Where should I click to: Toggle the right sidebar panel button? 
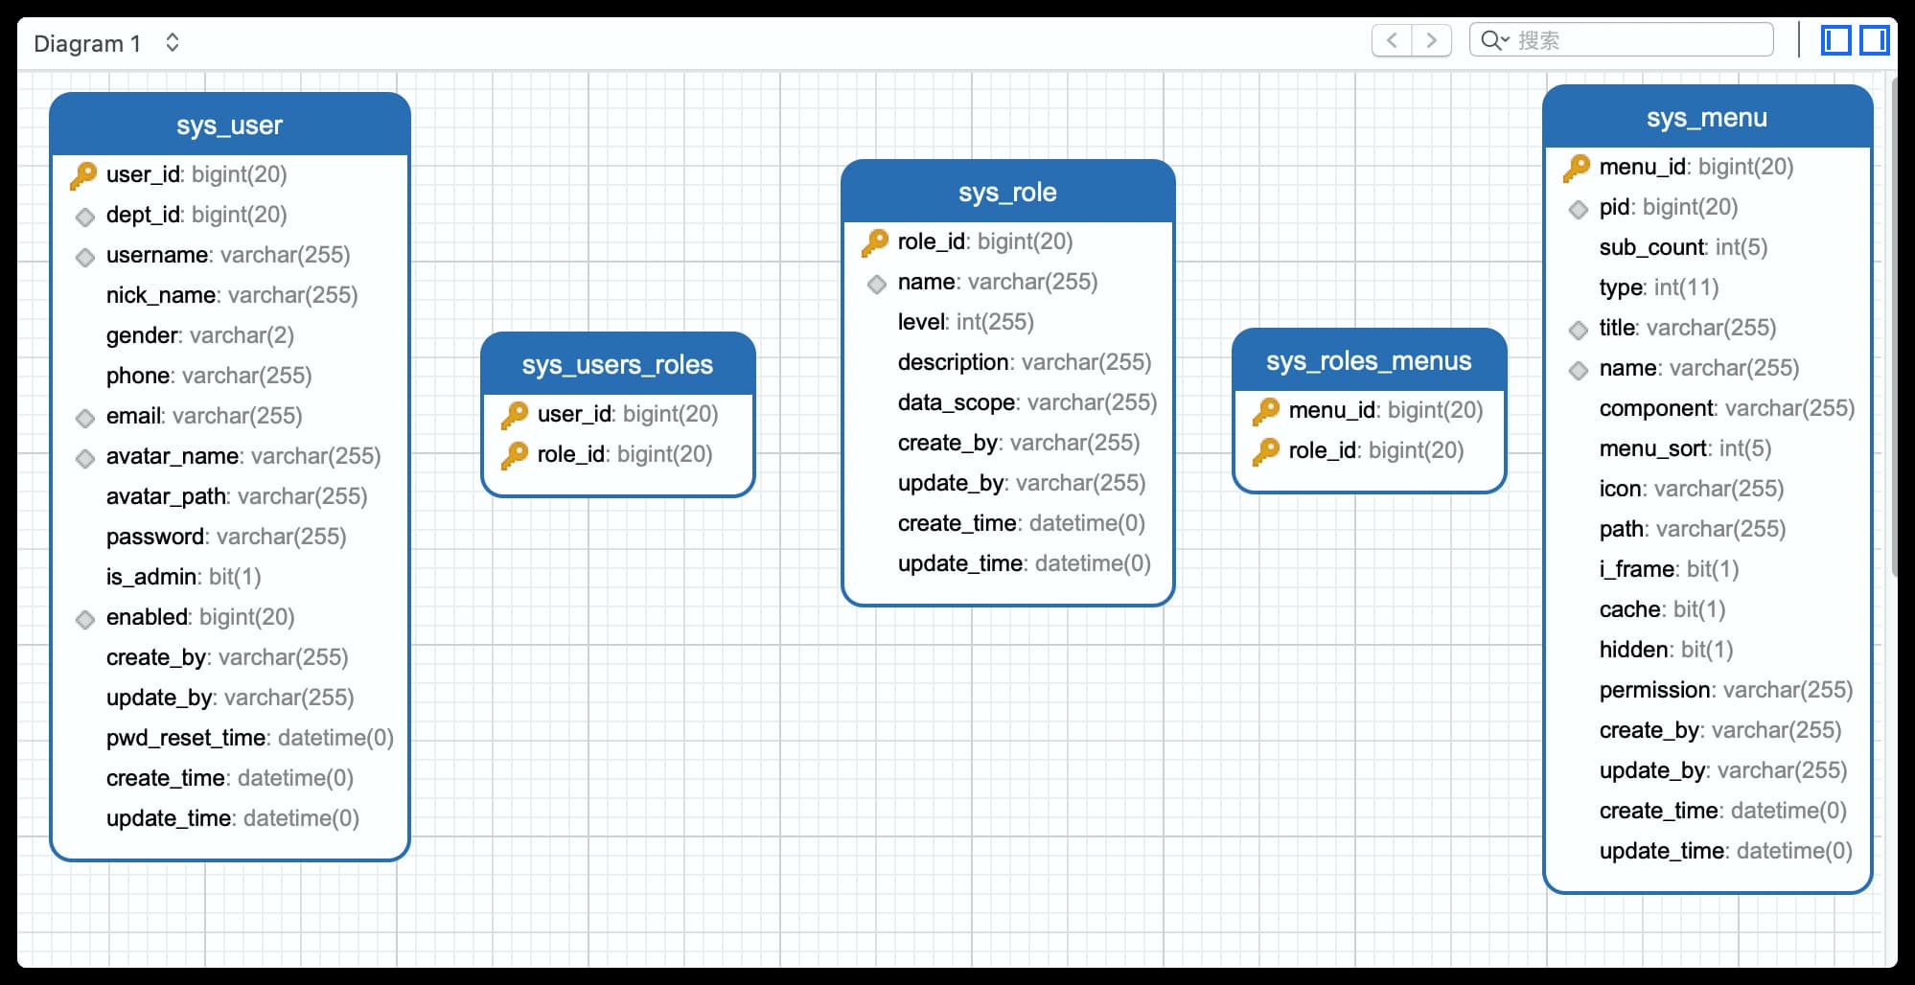point(1874,40)
